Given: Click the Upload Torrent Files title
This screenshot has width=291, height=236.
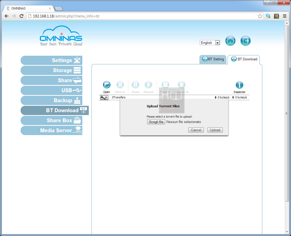Looking at the screenshot, I should click(x=163, y=106).
